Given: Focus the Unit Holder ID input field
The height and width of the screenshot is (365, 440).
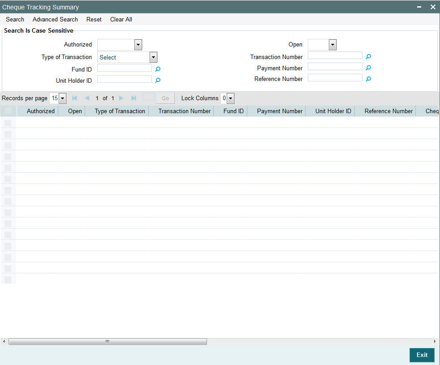Looking at the screenshot, I should click(x=125, y=79).
